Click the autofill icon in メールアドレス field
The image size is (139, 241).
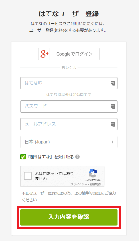point(113,124)
